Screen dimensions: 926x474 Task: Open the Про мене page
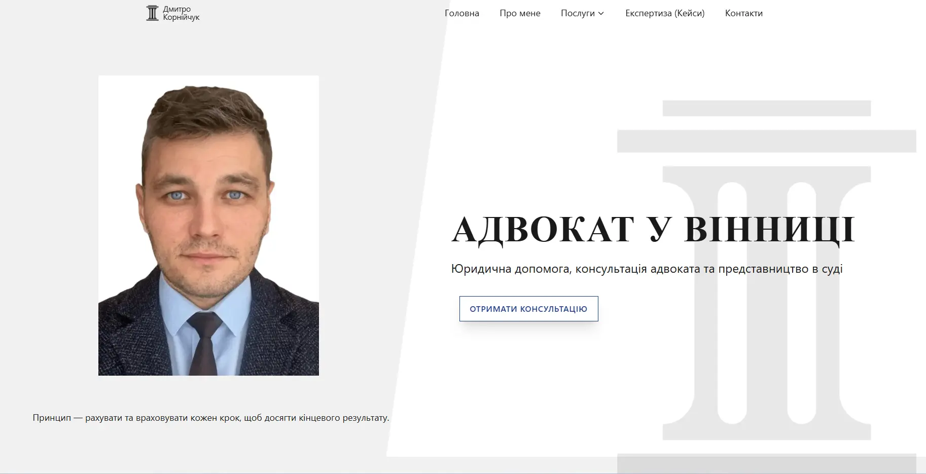(520, 13)
